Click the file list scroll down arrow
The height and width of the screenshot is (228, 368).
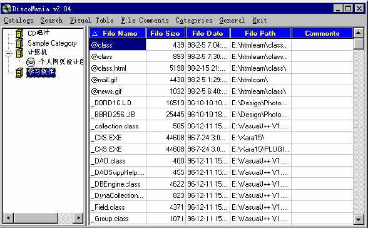pyautogui.click(x=358, y=220)
